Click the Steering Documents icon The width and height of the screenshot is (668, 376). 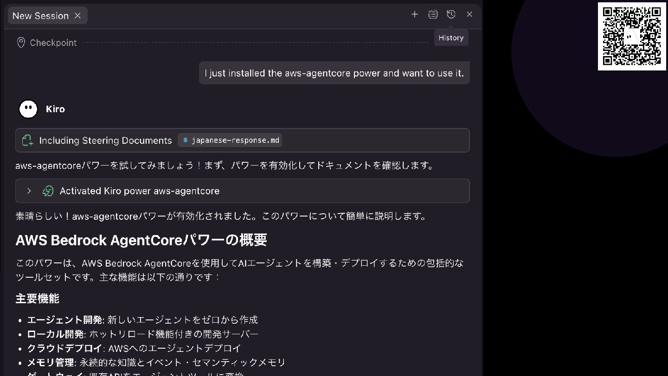(27, 140)
